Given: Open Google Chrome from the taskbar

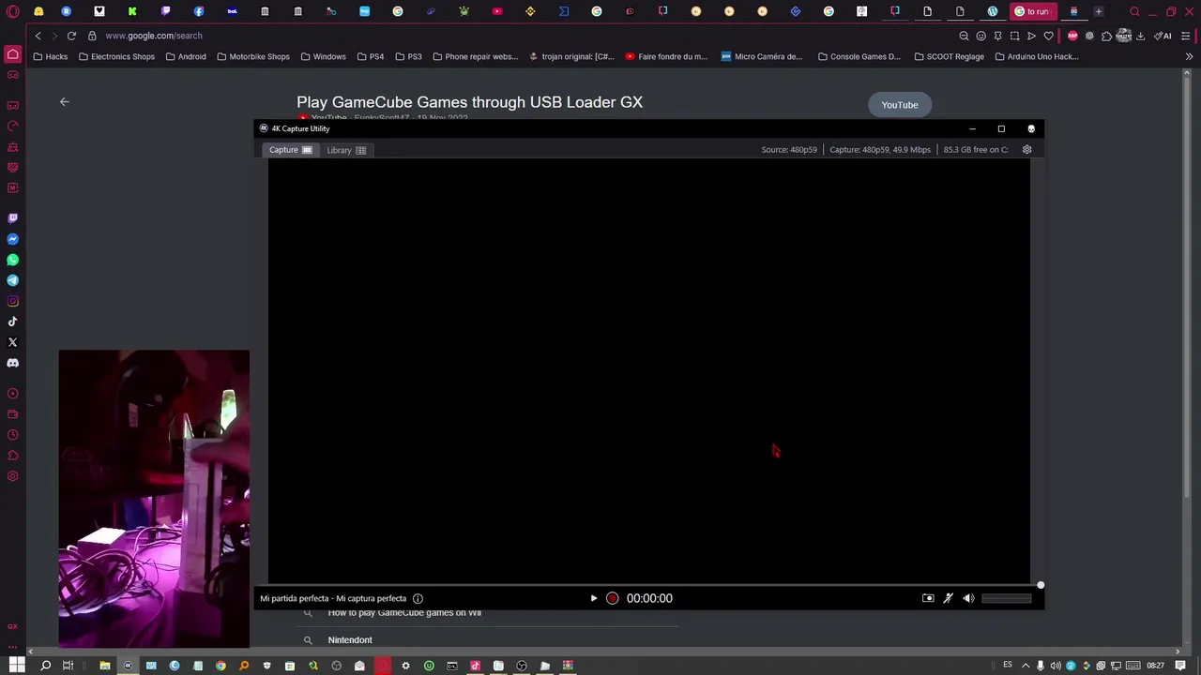Looking at the screenshot, I should (220, 666).
